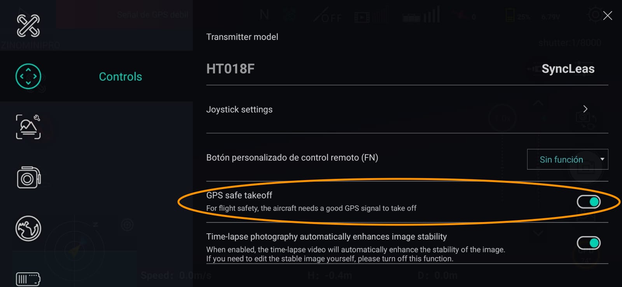Disable GPS safe takeoff
This screenshot has height=287, width=622.
(x=588, y=202)
